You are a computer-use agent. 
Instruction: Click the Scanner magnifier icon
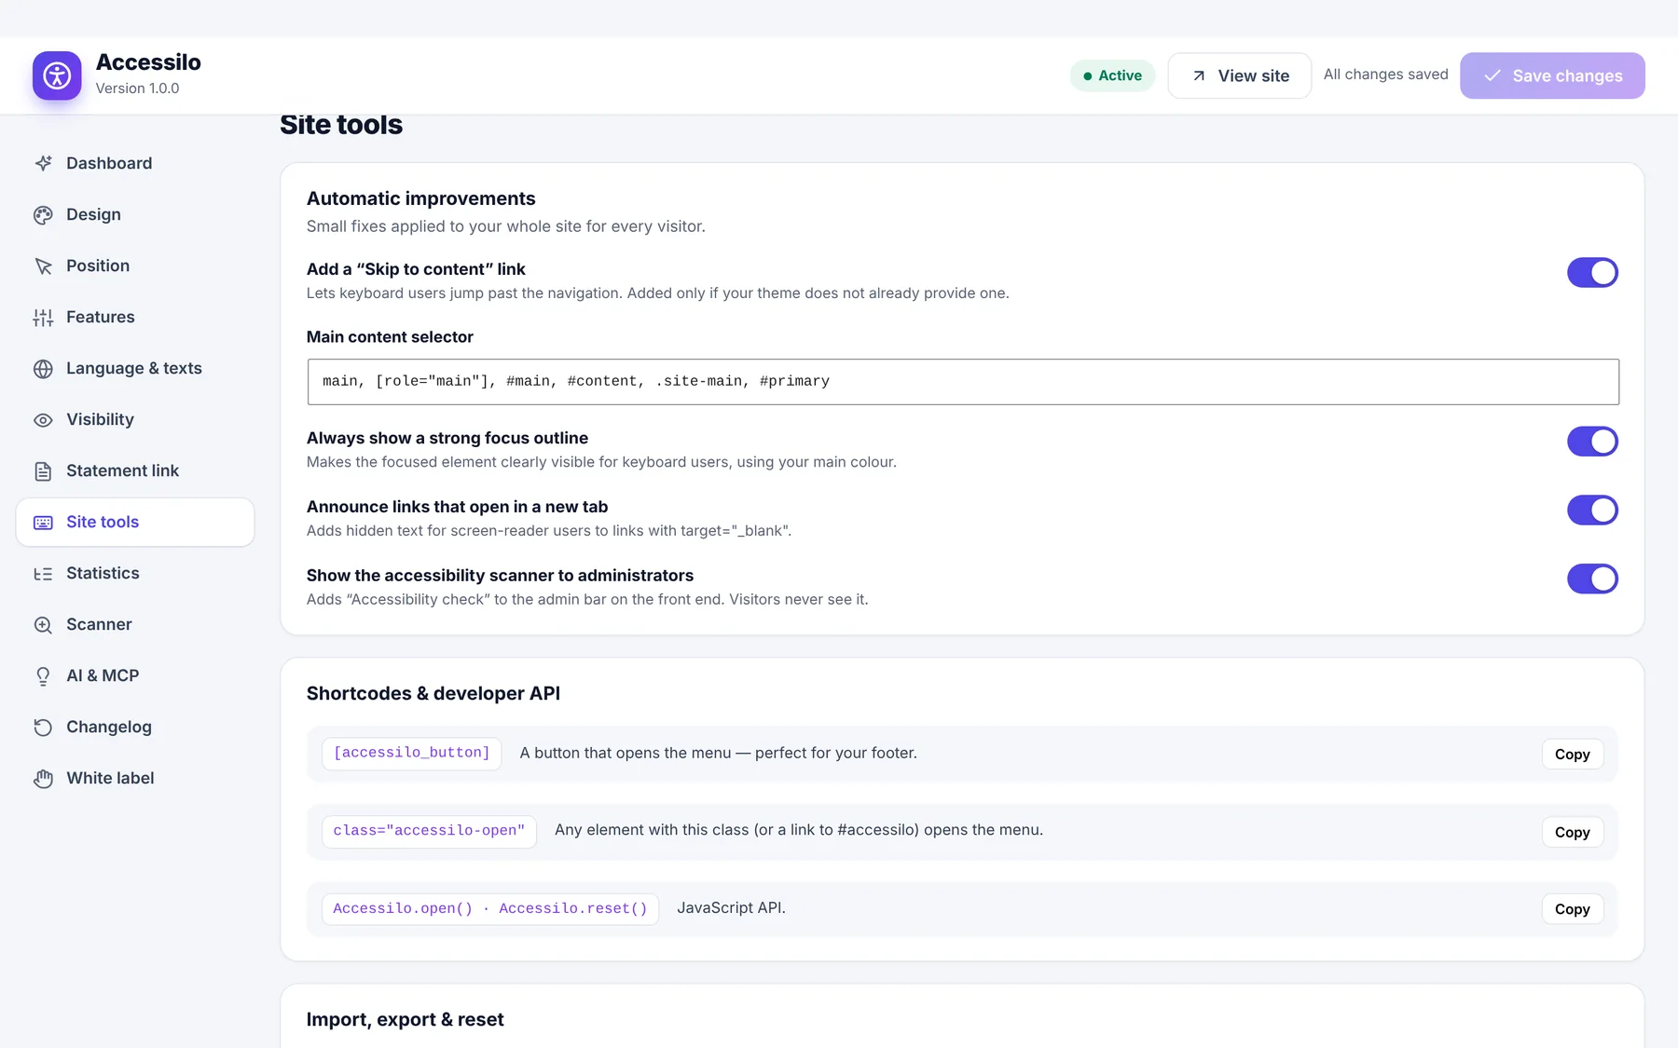click(x=43, y=625)
